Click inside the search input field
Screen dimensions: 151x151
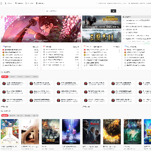tap(78, 11)
